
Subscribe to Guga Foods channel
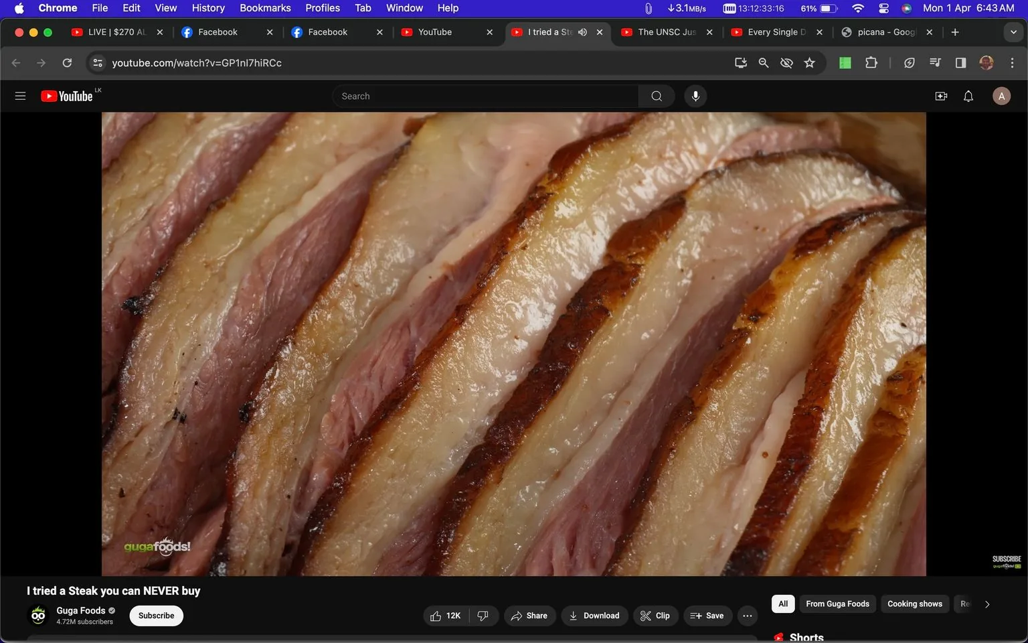pos(156,616)
